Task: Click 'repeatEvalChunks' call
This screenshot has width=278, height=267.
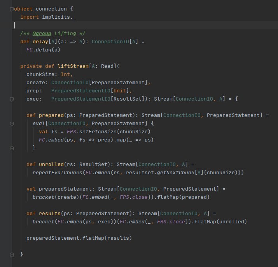Action: (x=58, y=172)
